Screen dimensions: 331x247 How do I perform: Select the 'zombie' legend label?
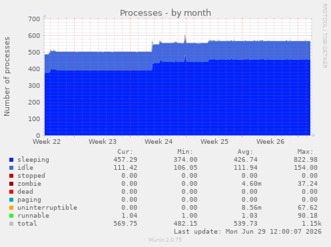pyautogui.click(x=29, y=184)
